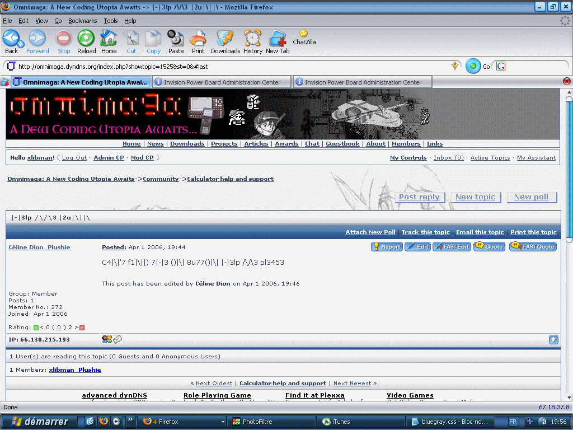Click the Cut scissors icon
The width and height of the screenshot is (573, 430).
coord(131,41)
